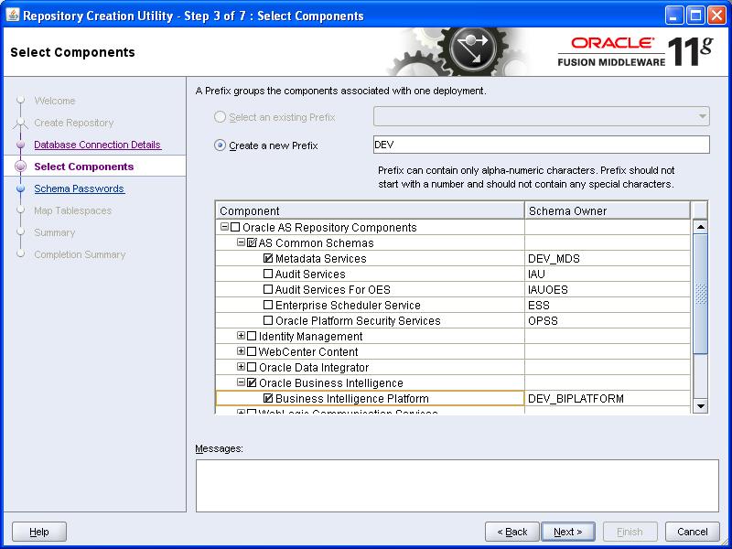732x549 pixels.
Task: Click the Help button
Action: coord(39,532)
